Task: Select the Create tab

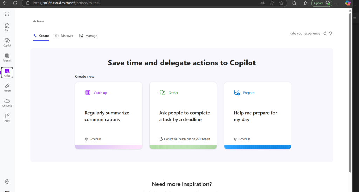Action: point(41,36)
